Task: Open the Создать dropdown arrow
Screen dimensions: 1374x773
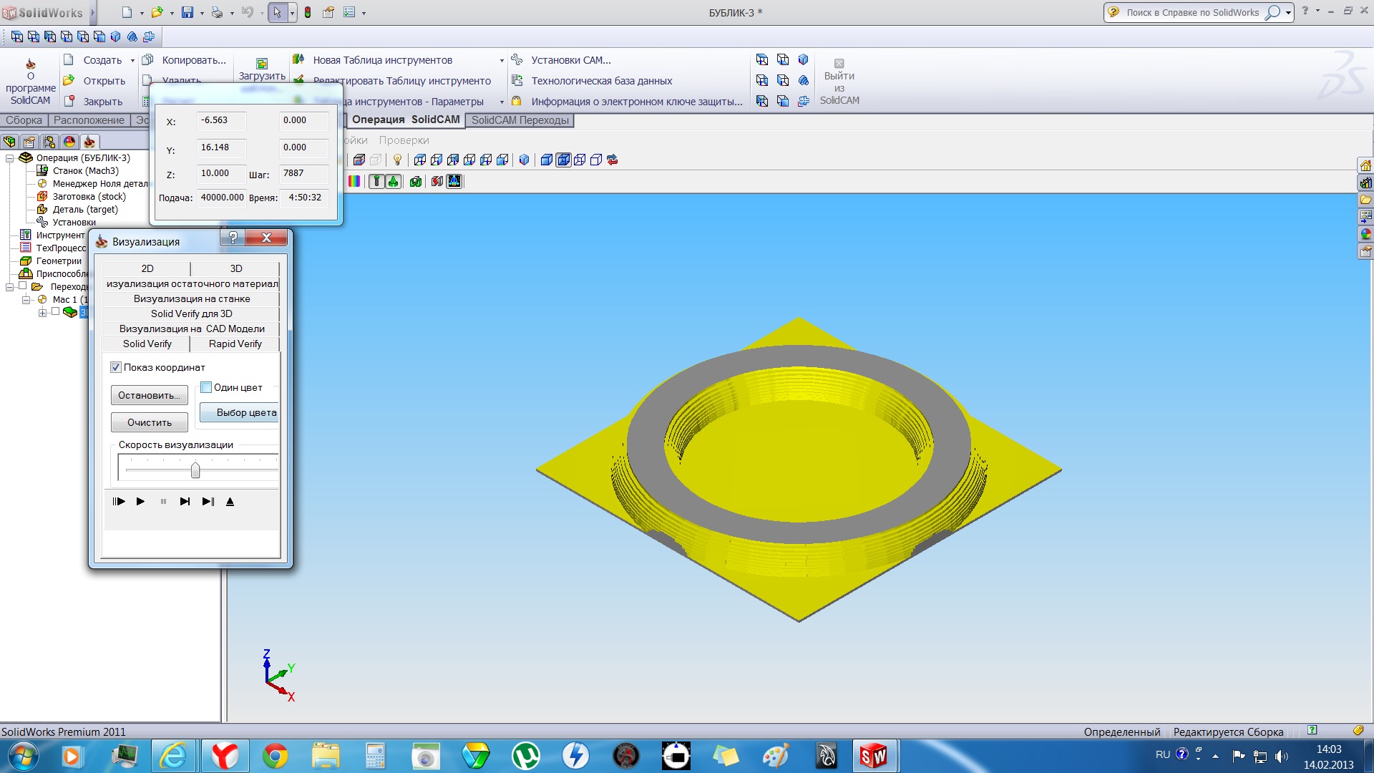Action: [x=132, y=61]
